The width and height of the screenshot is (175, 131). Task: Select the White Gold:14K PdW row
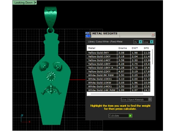(118, 90)
